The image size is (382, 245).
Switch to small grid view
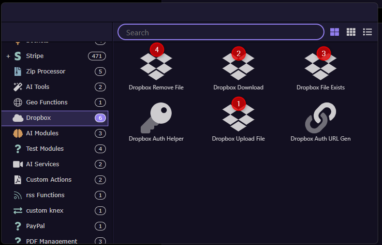coord(351,32)
